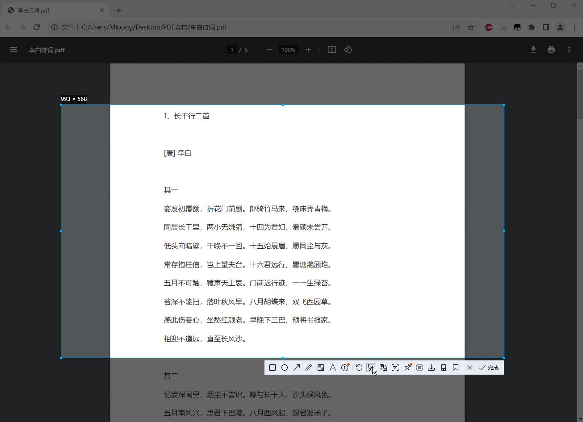Pick the arrow annotation tool
The image size is (583, 422).
(297, 367)
